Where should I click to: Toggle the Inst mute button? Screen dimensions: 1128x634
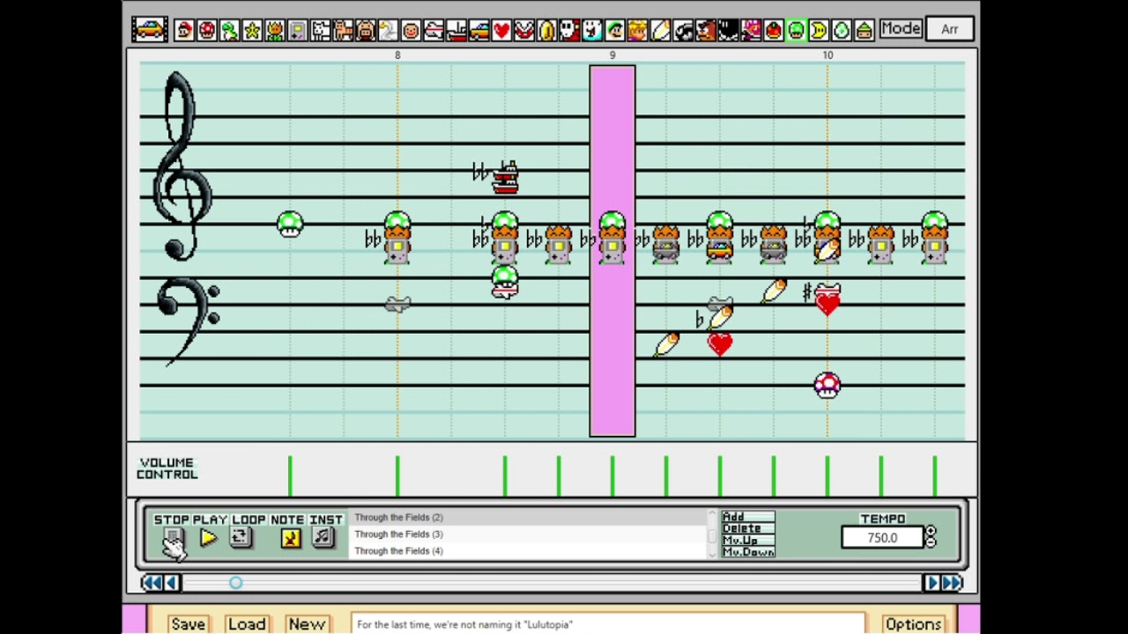point(323,538)
